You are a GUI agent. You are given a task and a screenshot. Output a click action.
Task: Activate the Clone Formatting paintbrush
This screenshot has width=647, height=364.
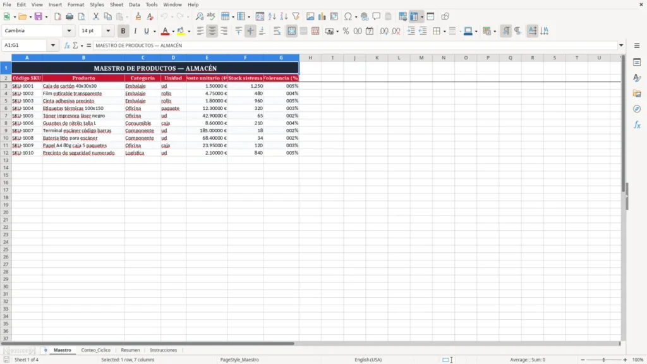point(138,16)
